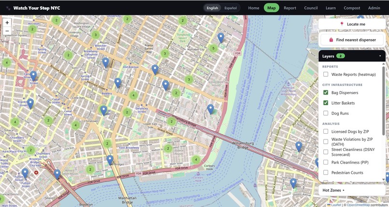389x207 pixels.
Task: Click the blue marker near Canal Street station
Action: [33, 76]
